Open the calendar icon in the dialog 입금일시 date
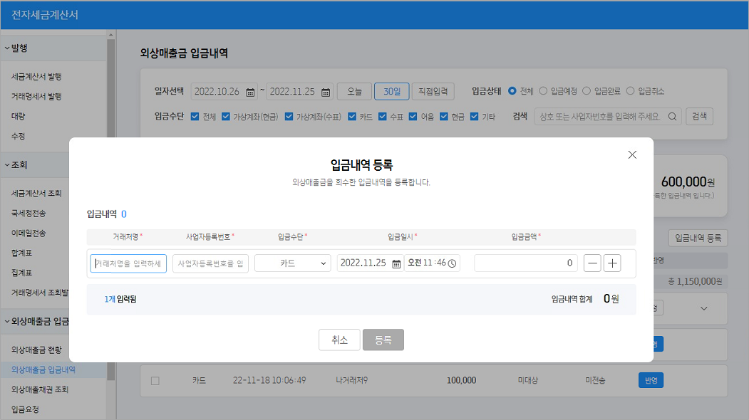The width and height of the screenshot is (749, 420). pyautogui.click(x=396, y=264)
